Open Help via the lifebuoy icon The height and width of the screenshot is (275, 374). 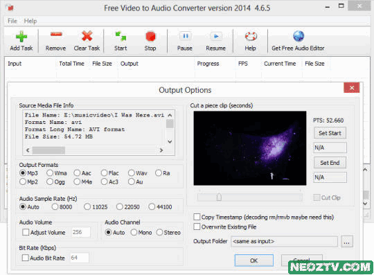coord(251,36)
